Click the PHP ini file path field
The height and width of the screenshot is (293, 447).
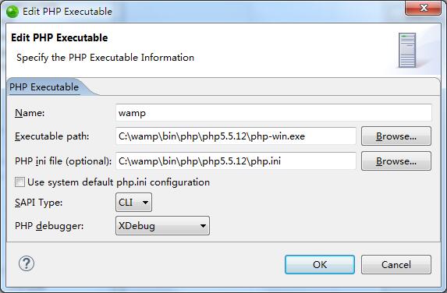point(236,161)
